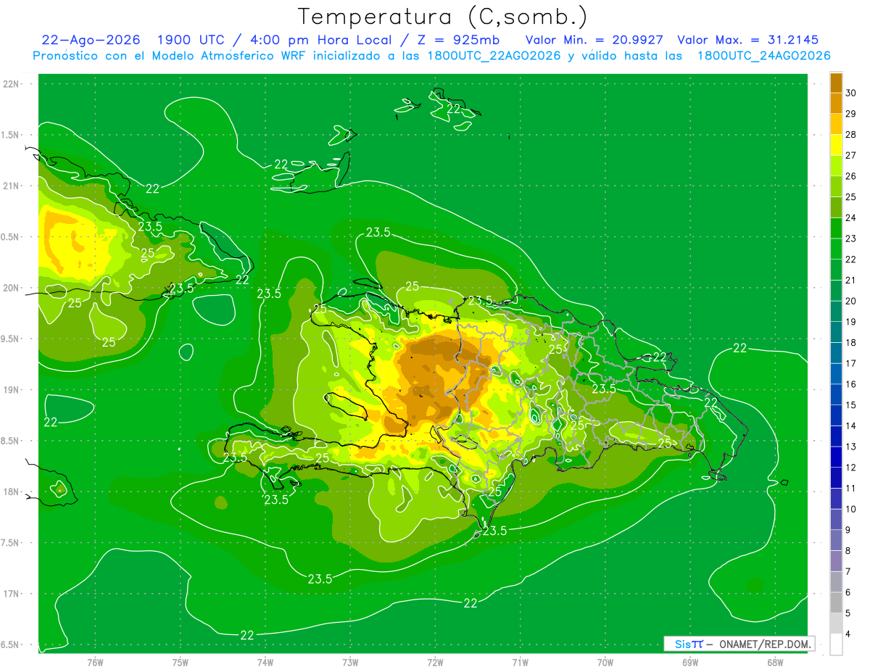The image size is (870, 672).
Task: Click the color scale label "24"
Action: [851, 217]
